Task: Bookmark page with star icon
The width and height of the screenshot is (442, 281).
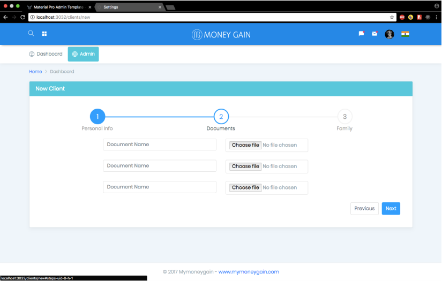Action: click(x=392, y=17)
